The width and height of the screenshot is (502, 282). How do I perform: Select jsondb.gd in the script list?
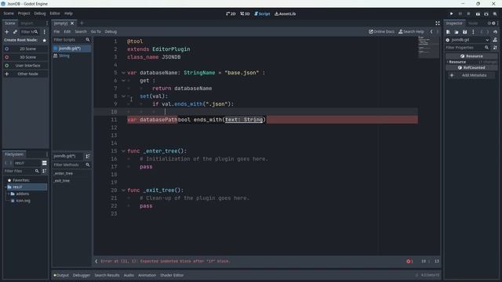tap(71, 49)
